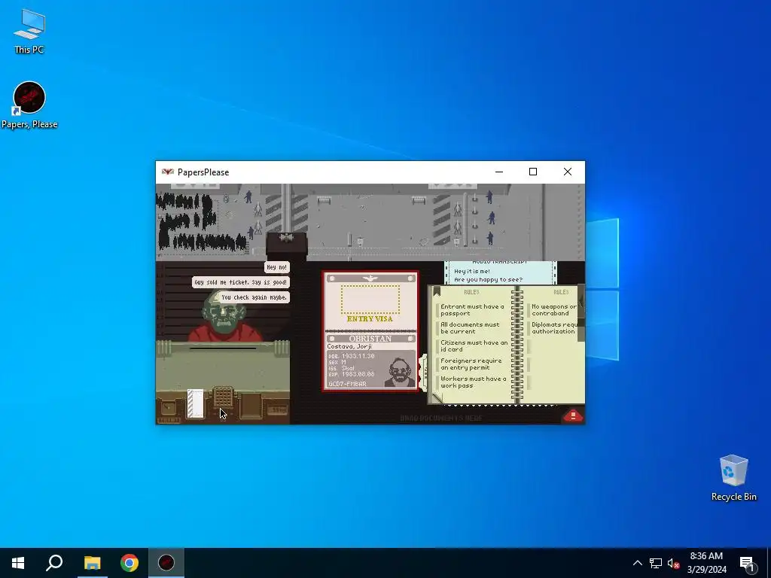
Task: Click the "Hey no!" speech bubble
Action: pos(277,267)
